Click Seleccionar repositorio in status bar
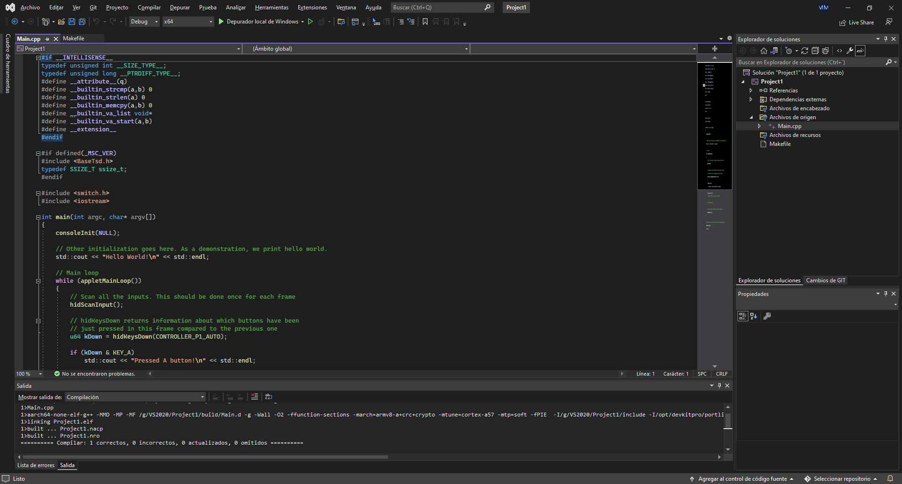 pos(841,479)
